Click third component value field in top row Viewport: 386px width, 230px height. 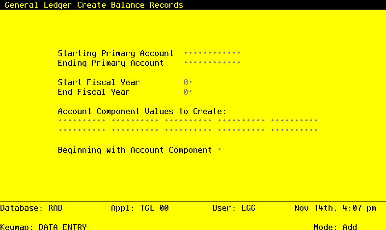(188, 120)
